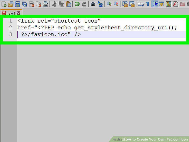
Task: Click the Redo arrow icon
Action: click(x=84, y=4)
